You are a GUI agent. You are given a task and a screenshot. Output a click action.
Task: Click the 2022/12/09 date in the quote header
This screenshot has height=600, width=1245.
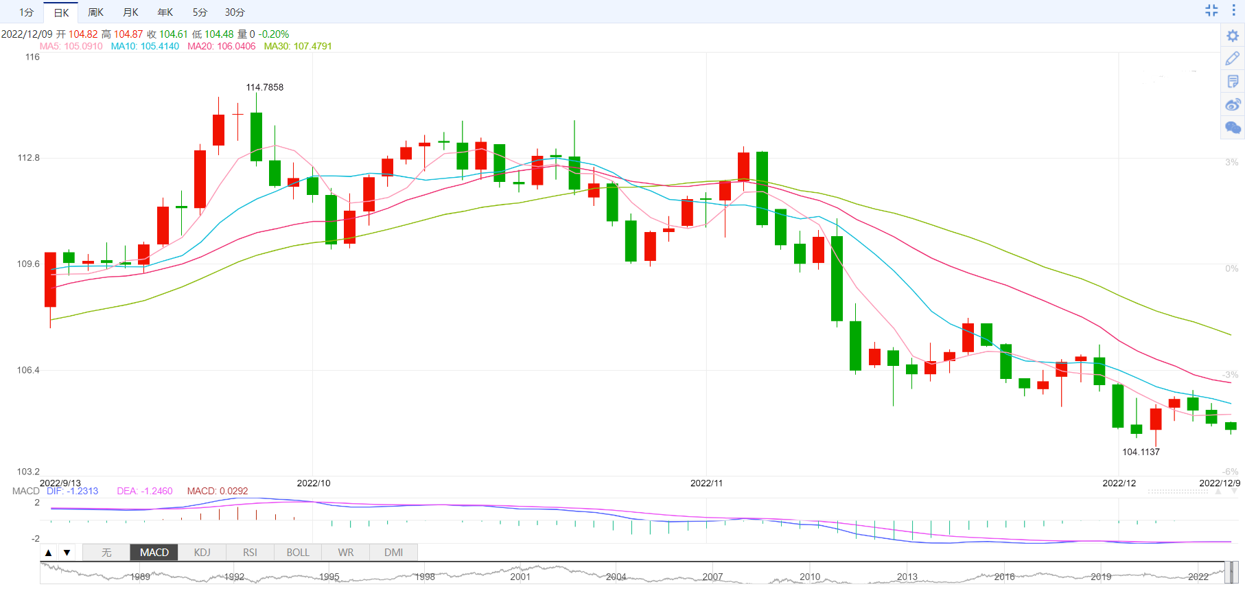coord(27,34)
